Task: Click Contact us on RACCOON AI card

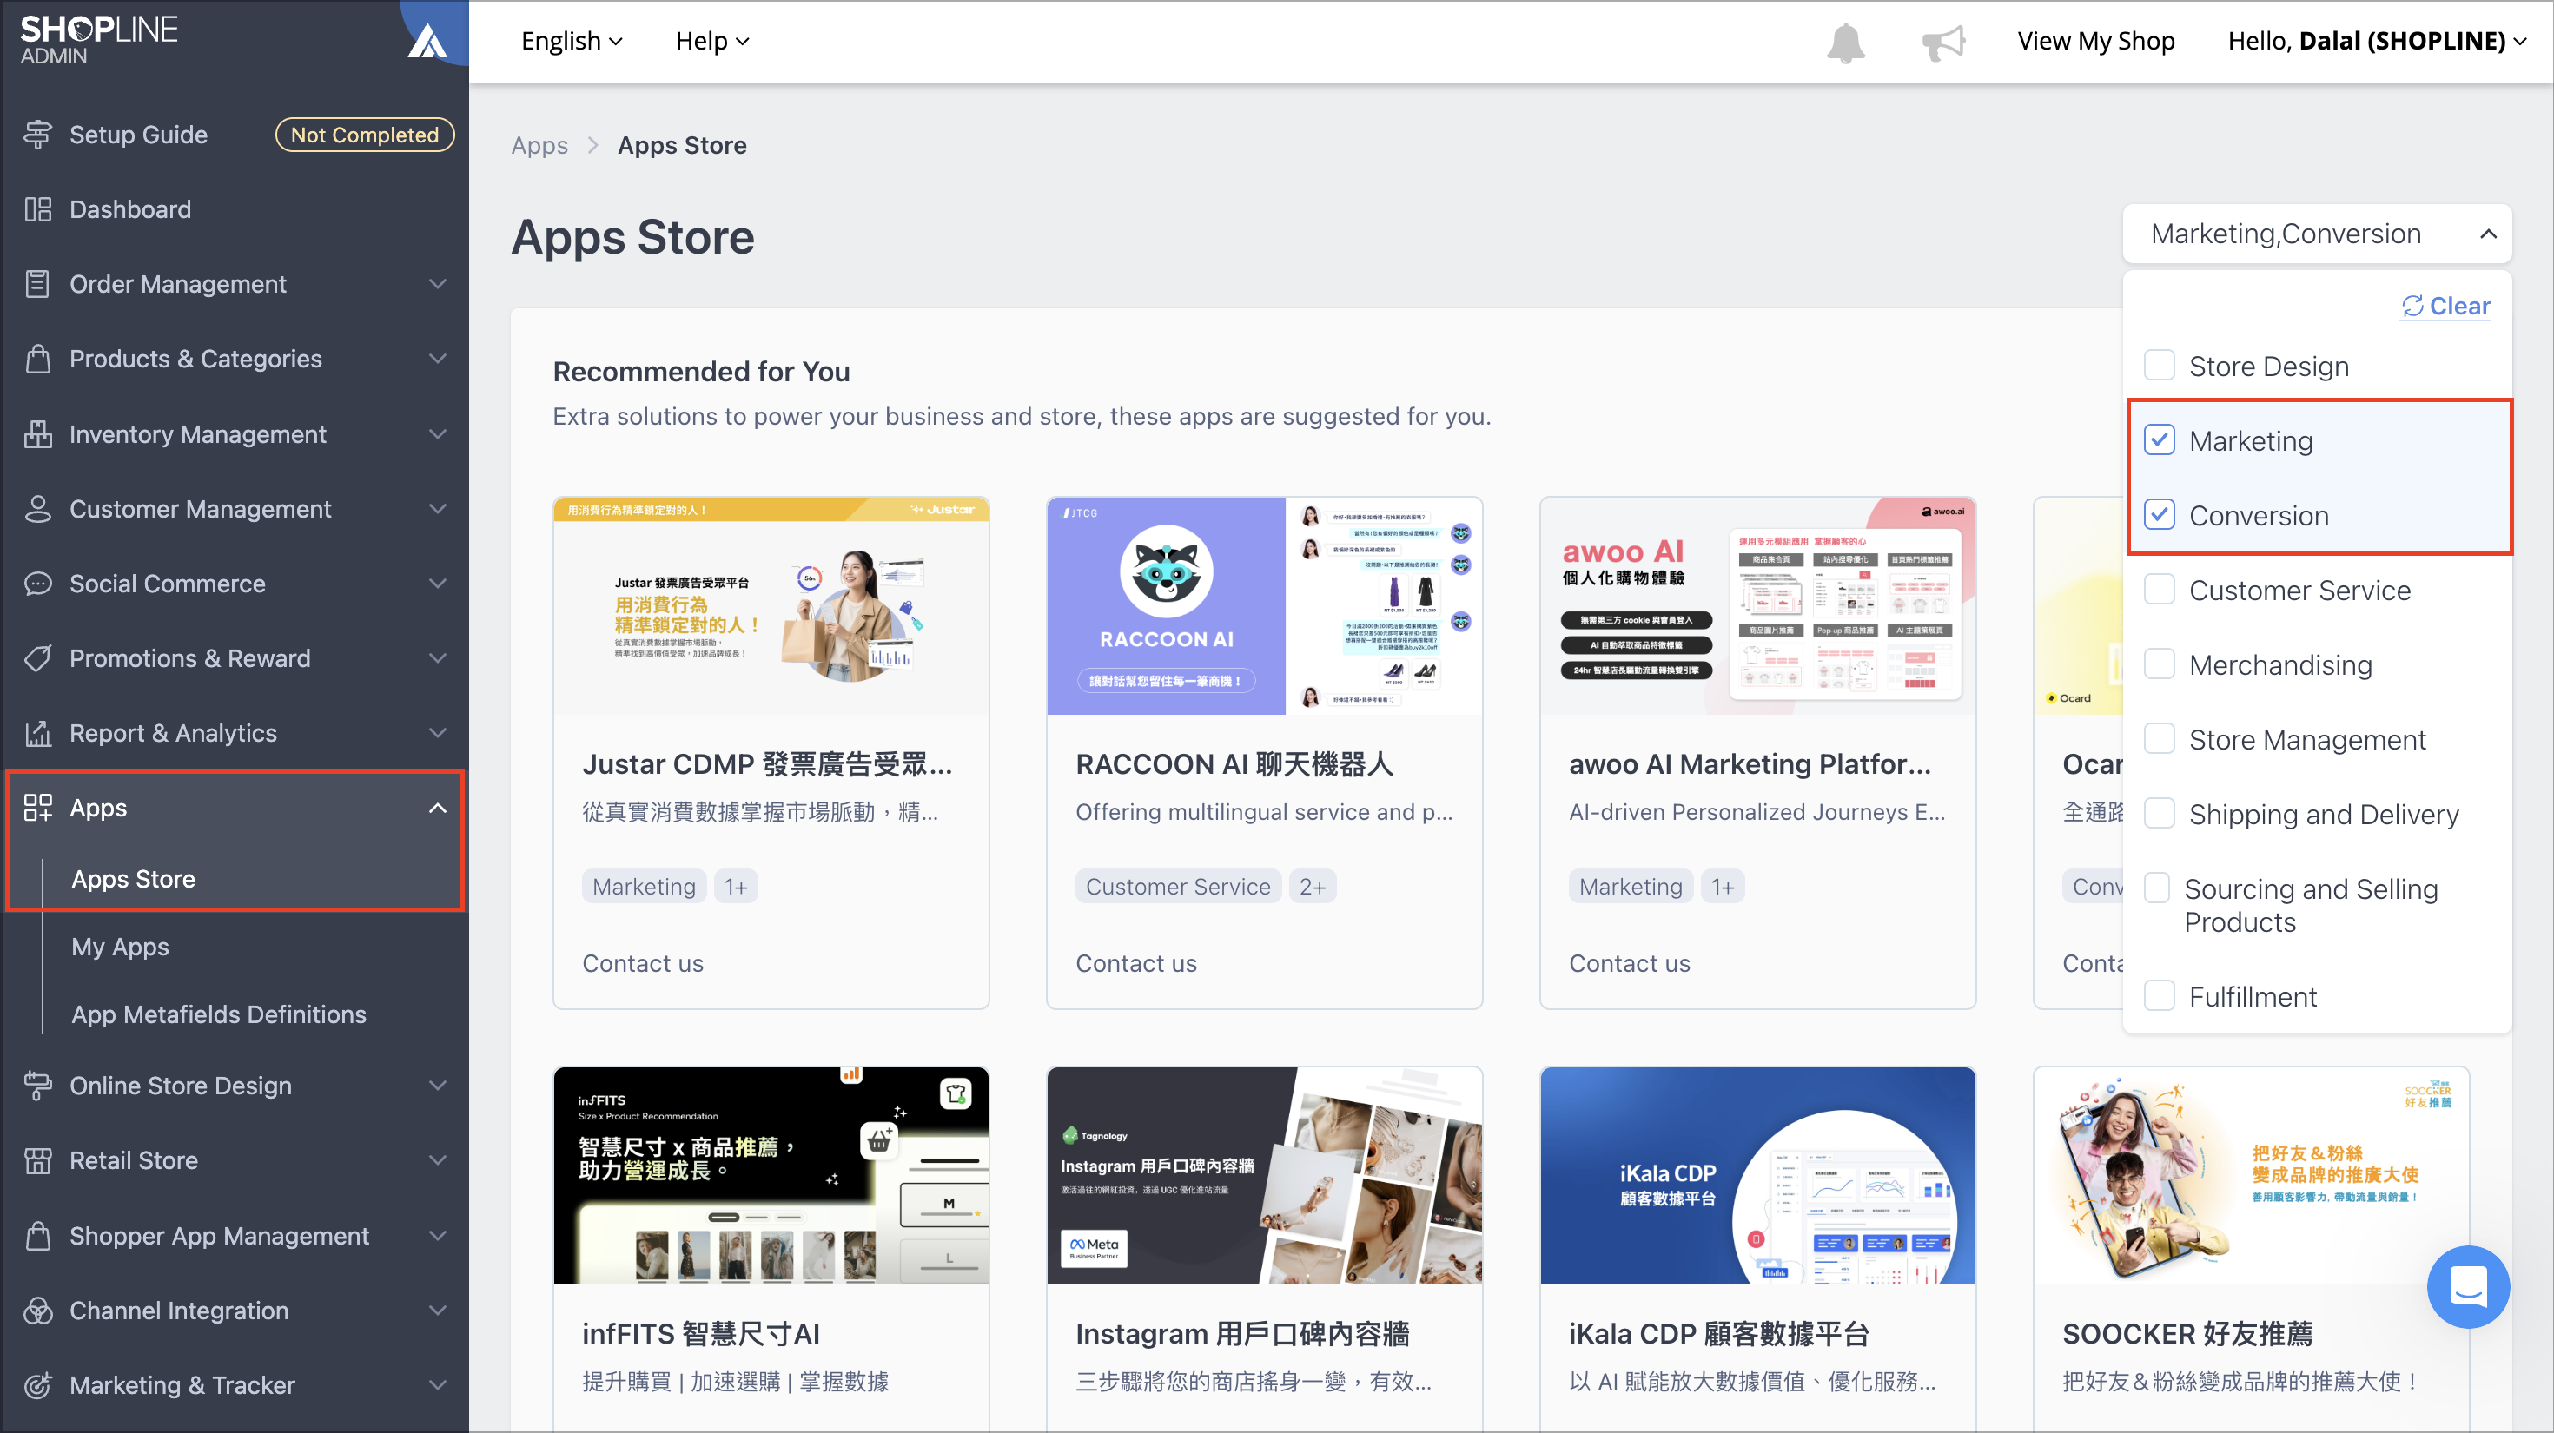Action: [1136, 963]
